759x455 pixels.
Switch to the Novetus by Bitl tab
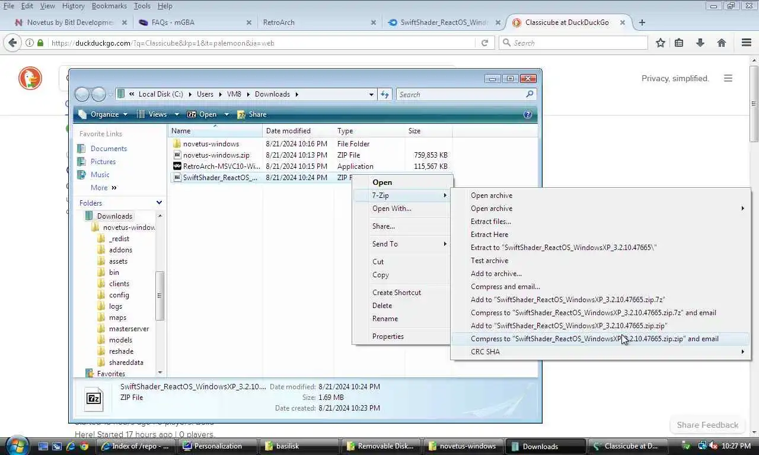pos(71,23)
